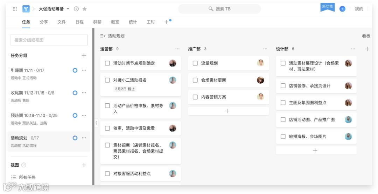Collapse the sidebar using divider arrow
Image resolution: width=378 pixels, height=194 pixels.
tap(97, 123)
